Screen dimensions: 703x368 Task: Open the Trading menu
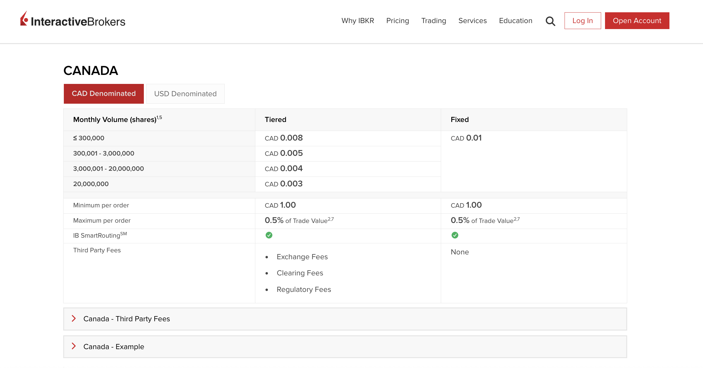pyautogui.click(x=434, y=21)
